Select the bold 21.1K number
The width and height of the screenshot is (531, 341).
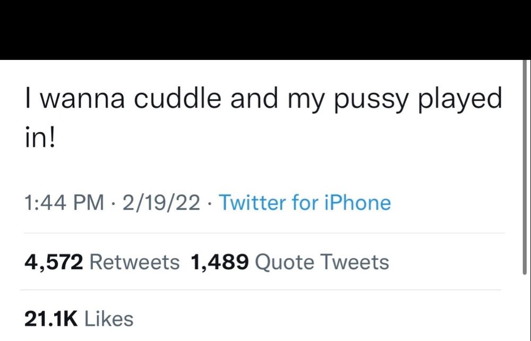pyautogui.click(x=51, y=319)
